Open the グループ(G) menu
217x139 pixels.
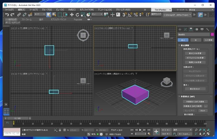click(x=47, y=10)
